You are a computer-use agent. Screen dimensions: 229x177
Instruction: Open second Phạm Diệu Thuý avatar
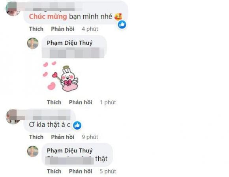pos(33,151)
